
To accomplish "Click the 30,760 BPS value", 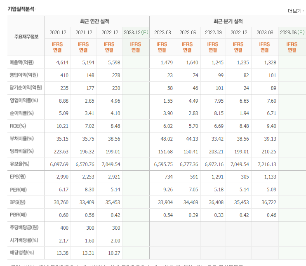I will point(61,202).
